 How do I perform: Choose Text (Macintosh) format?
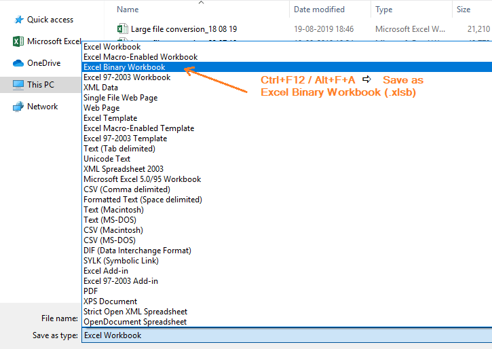coord(287,210)
